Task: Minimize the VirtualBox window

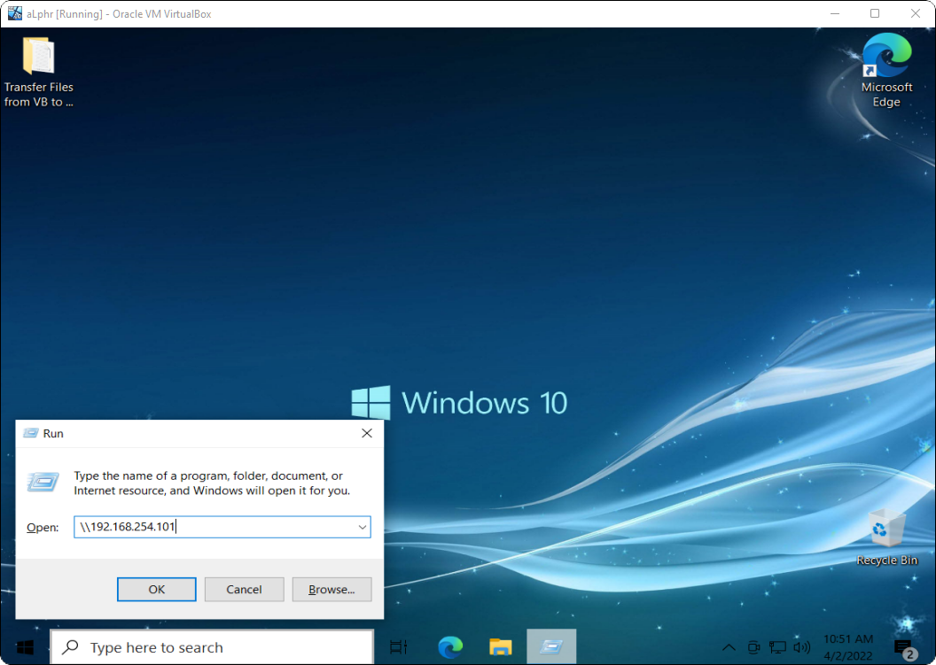Action: tap(835, 13)
